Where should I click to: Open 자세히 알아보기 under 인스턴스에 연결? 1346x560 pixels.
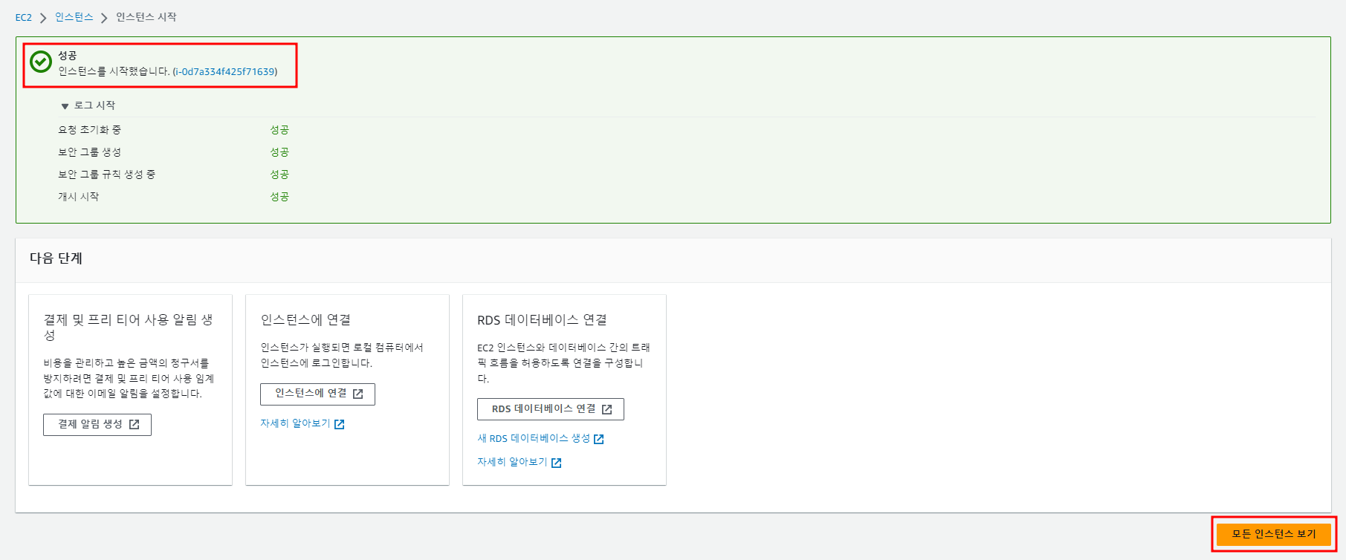295,423
